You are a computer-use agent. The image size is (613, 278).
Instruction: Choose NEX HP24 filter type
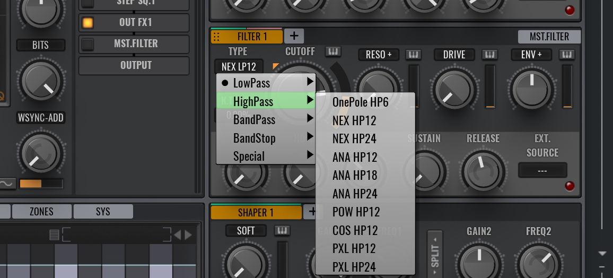pos(365,139)
